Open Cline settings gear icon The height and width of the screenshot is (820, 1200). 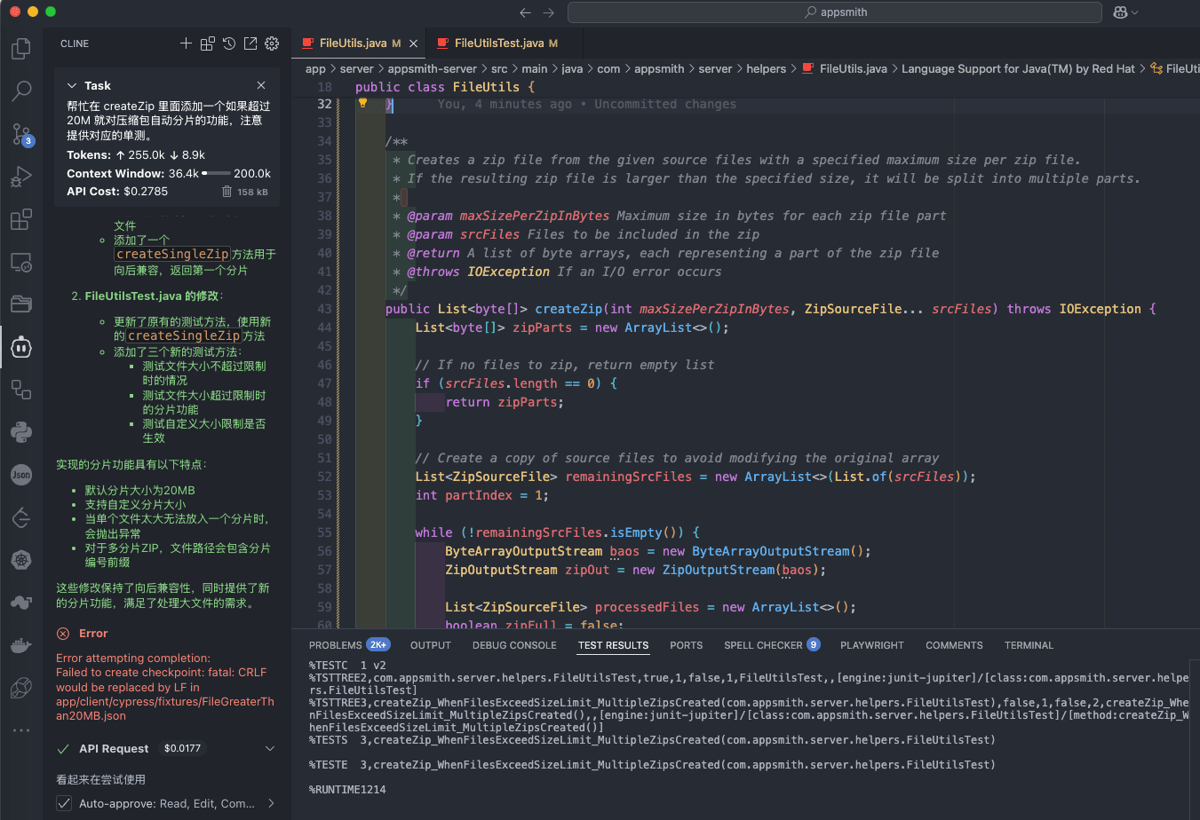272,43
